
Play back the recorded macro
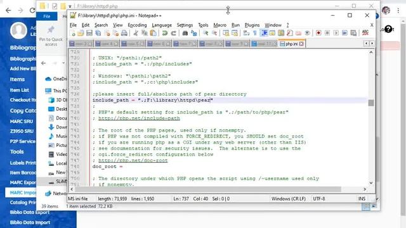(x=336, y=33)
